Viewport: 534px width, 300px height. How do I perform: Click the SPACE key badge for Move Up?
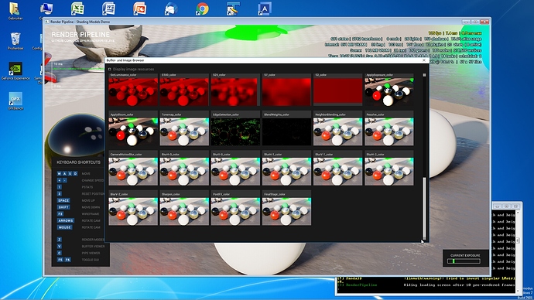point(63,200)
